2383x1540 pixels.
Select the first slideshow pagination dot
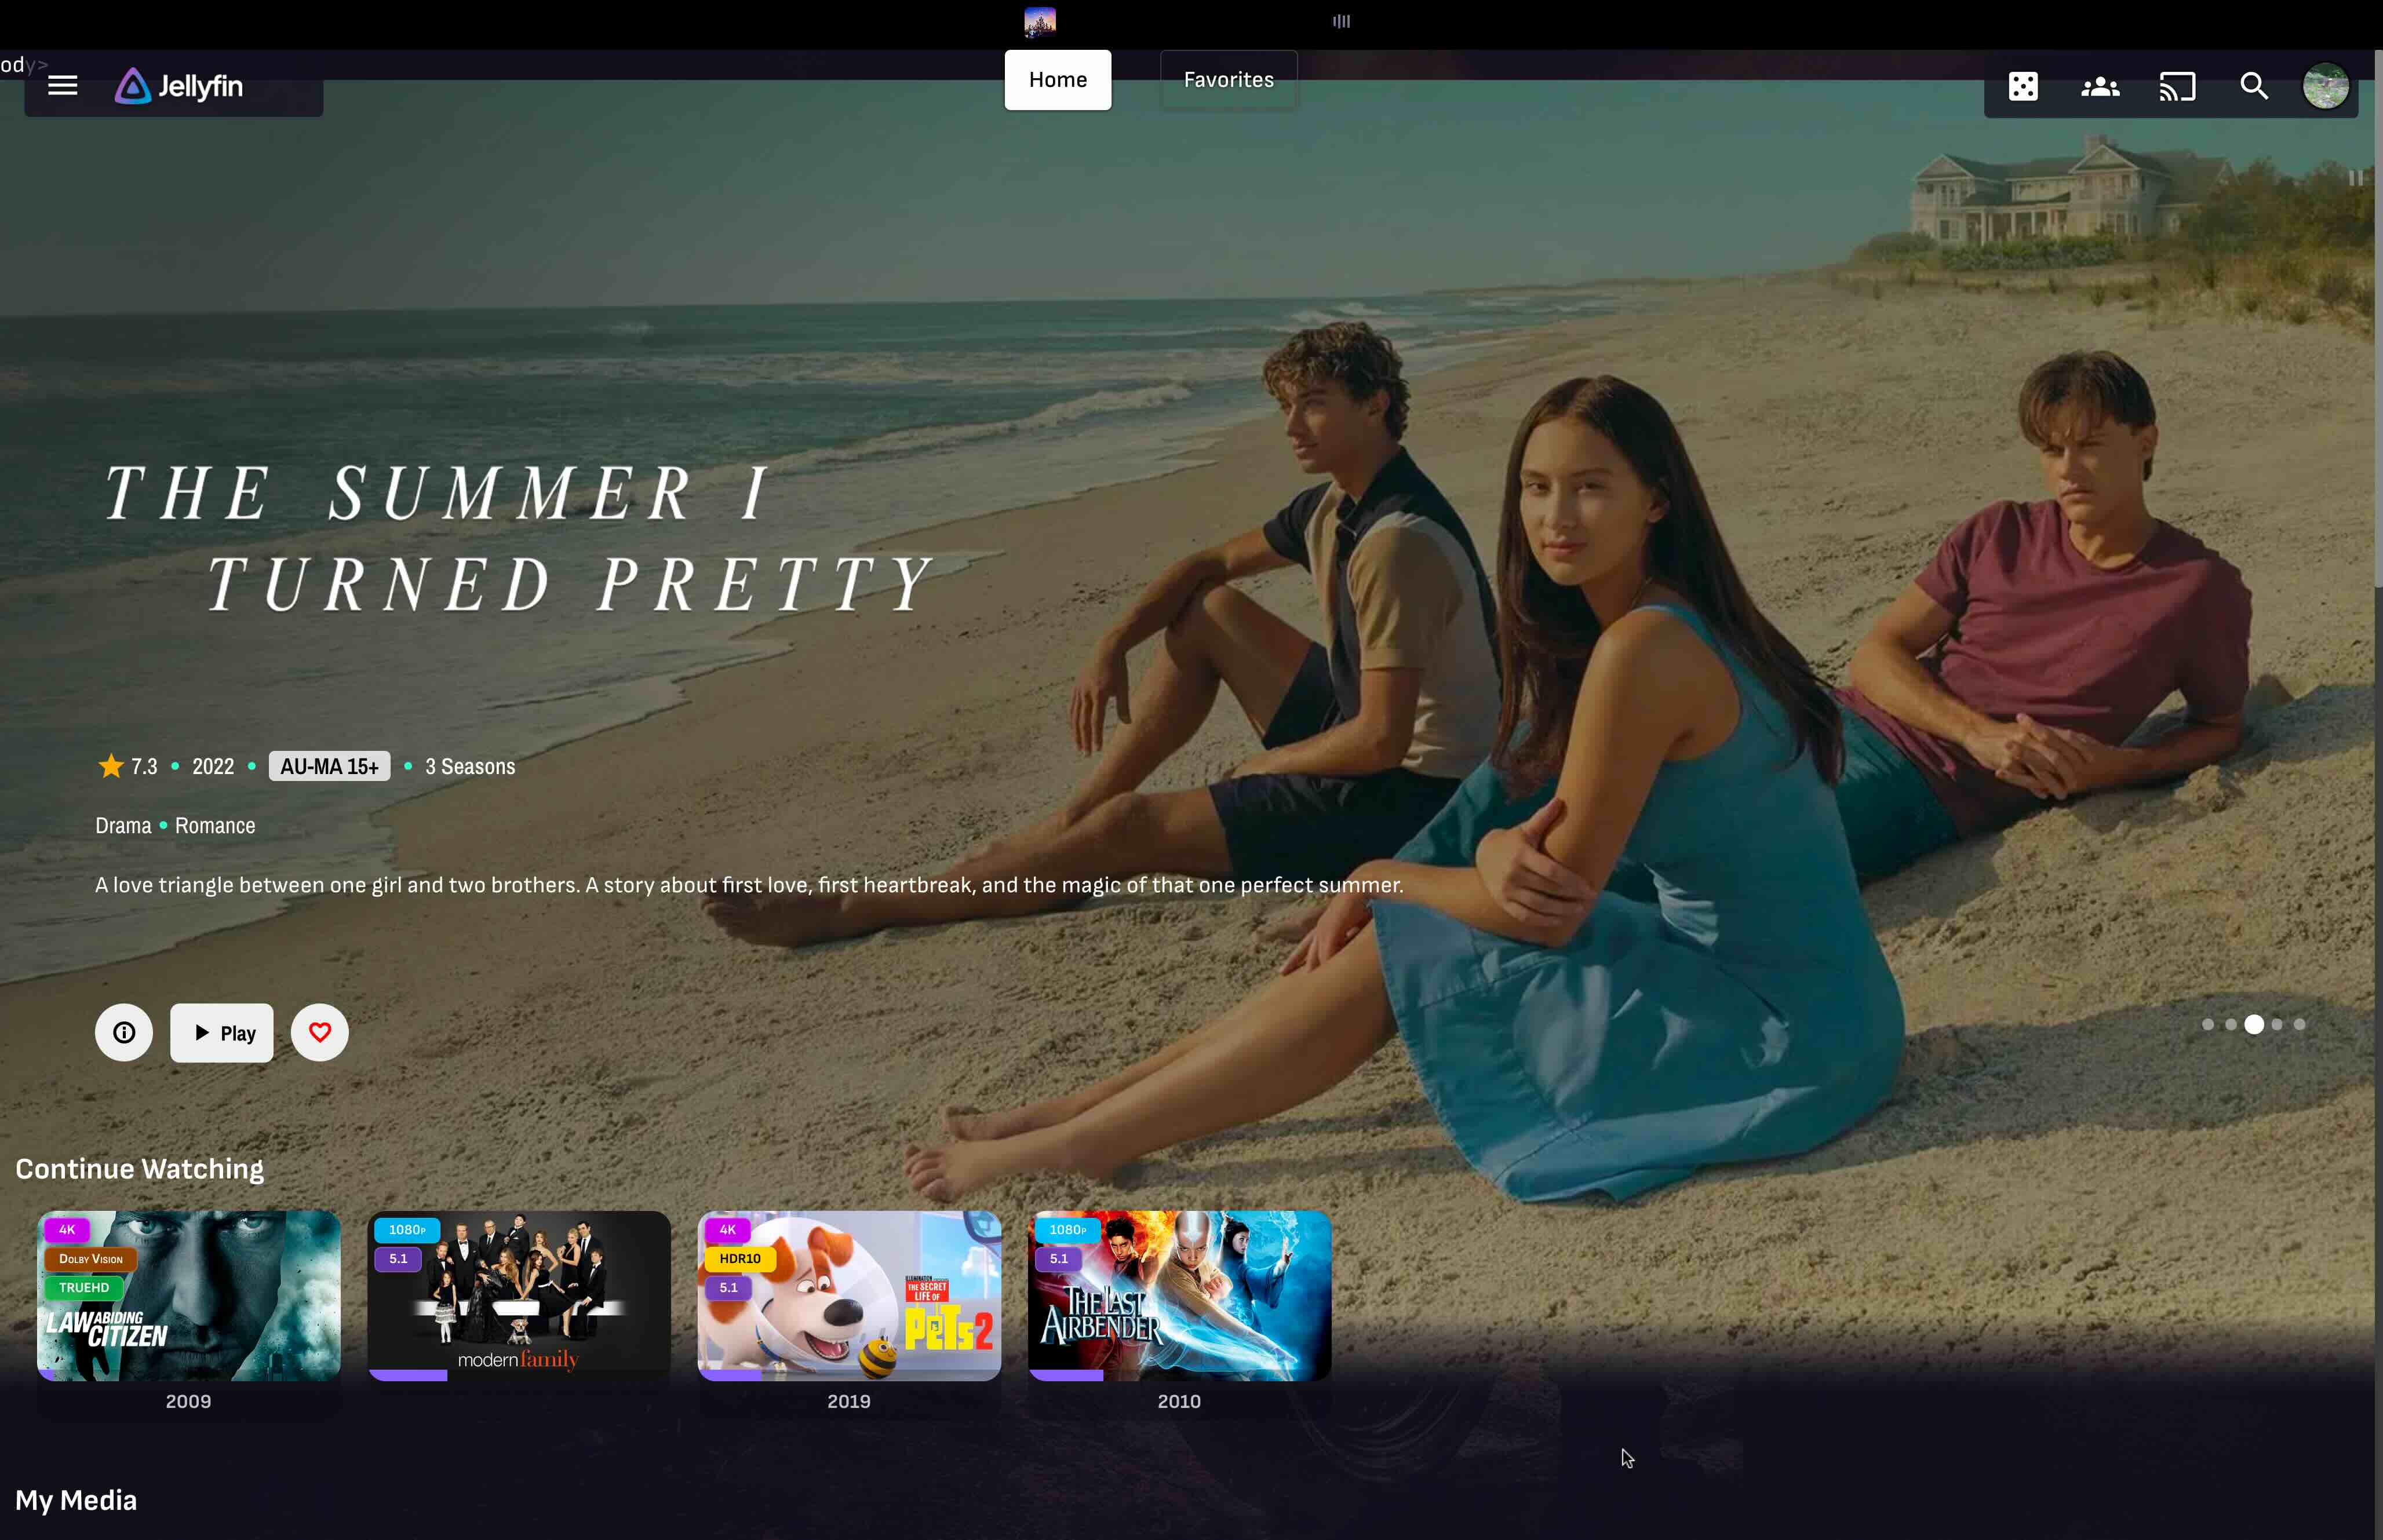point(2207,1024)
